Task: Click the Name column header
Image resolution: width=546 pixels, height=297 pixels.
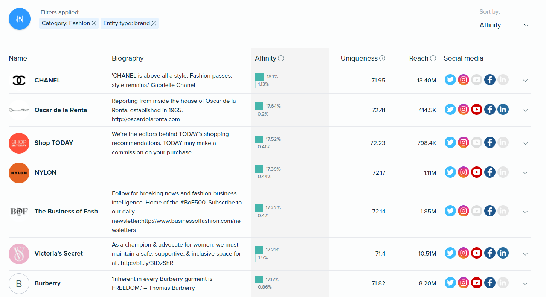Action: (18, 58)
